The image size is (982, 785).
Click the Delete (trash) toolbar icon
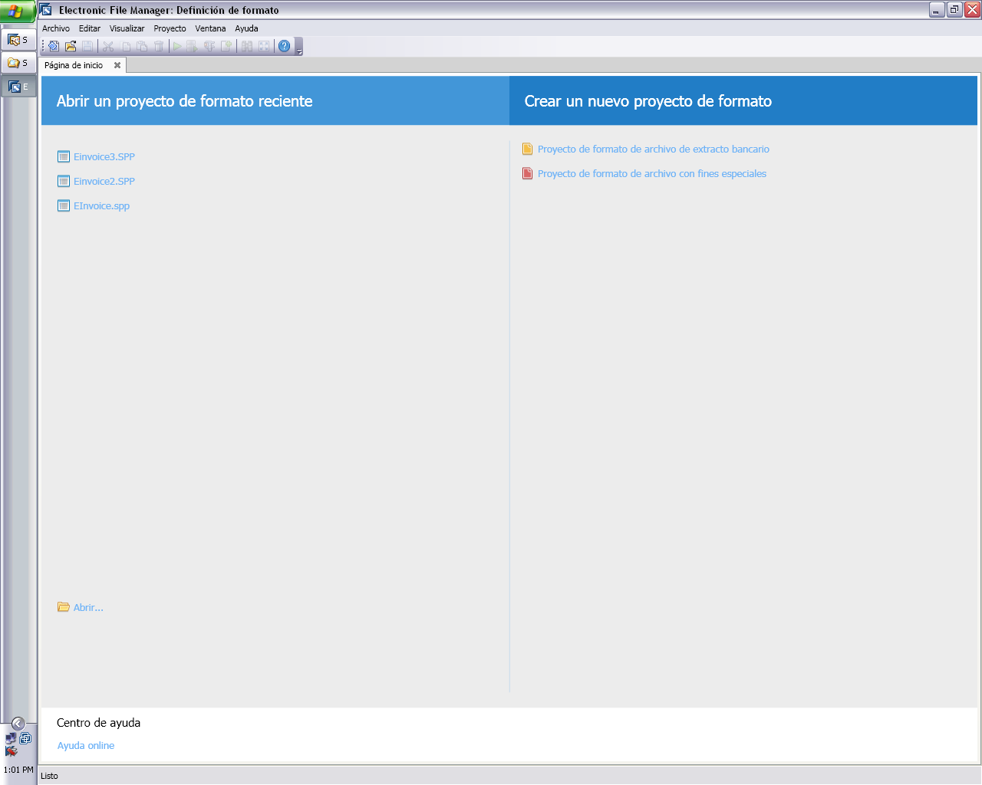[x=158, y=45]
